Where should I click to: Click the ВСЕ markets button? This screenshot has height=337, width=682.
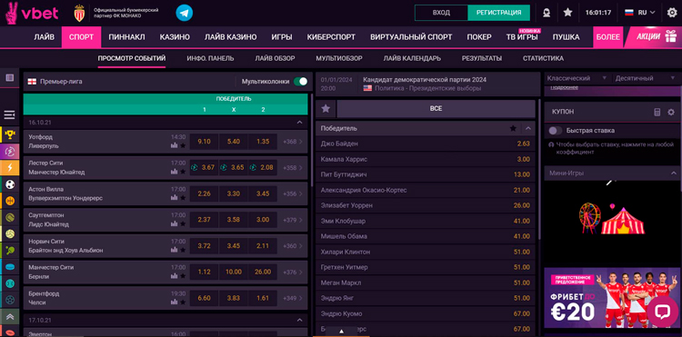pyautogui.click(x=436, y=109)
